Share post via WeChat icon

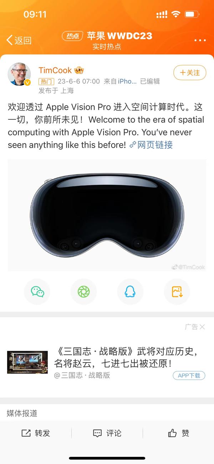(37, 292)
